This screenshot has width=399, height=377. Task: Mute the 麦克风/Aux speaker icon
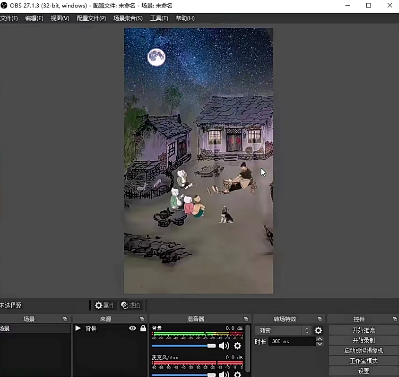(x=224, y=375)
